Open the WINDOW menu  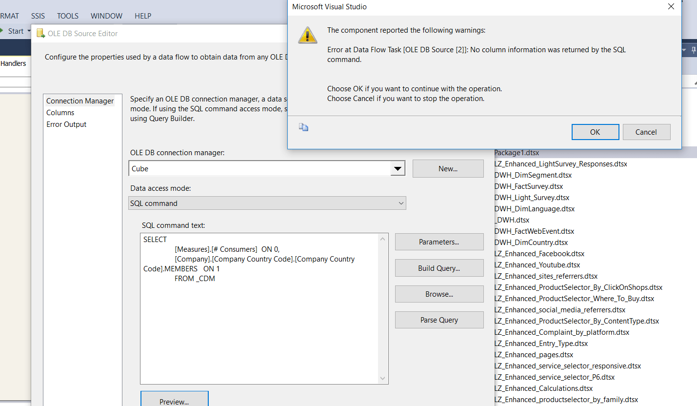coord(106,16)
